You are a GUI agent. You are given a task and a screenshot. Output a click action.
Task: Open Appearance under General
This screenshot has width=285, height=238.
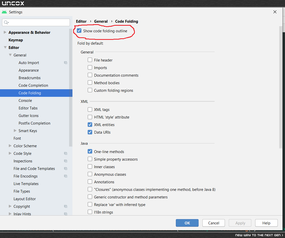point(28,70)
